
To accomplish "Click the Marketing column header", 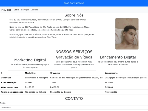I will (30, 73).
